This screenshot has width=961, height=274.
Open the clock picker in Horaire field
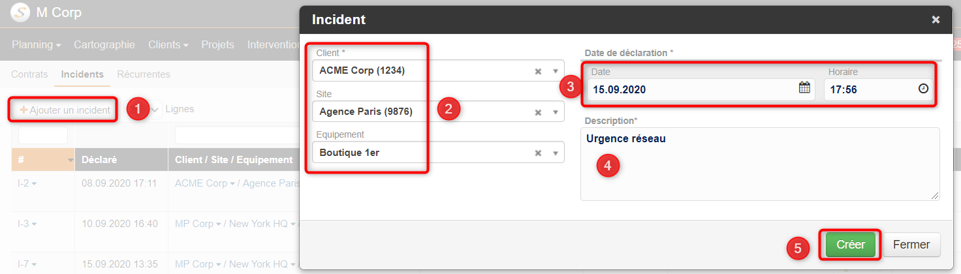point(923,89)
